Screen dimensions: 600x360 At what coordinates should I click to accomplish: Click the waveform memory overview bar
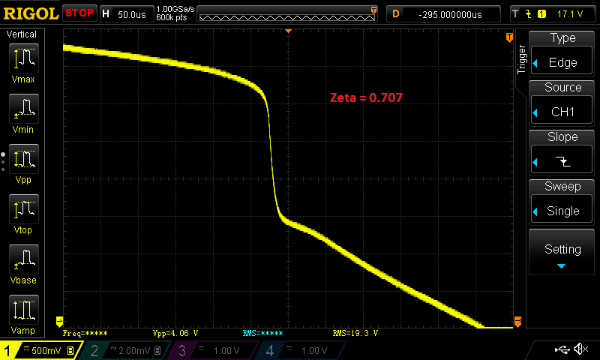(287, 14)
